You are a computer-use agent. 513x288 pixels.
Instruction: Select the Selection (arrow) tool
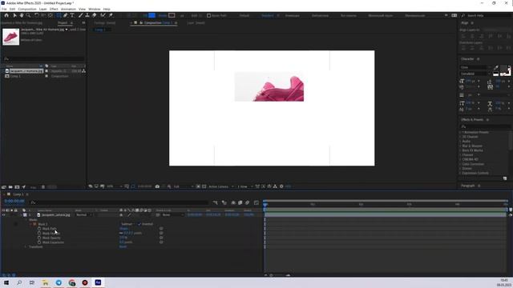tap(14, 15)
